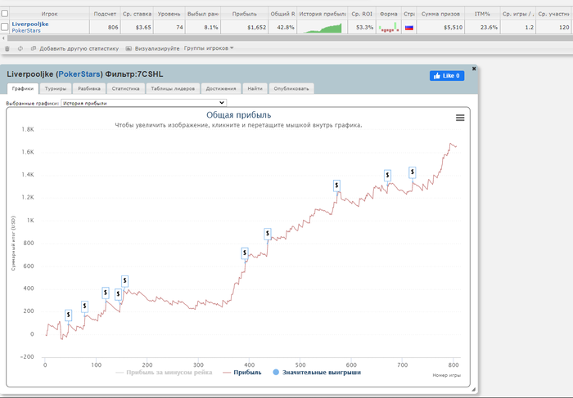
Task: Click the $ win marker near game 435
Action: tap(268, 234)
